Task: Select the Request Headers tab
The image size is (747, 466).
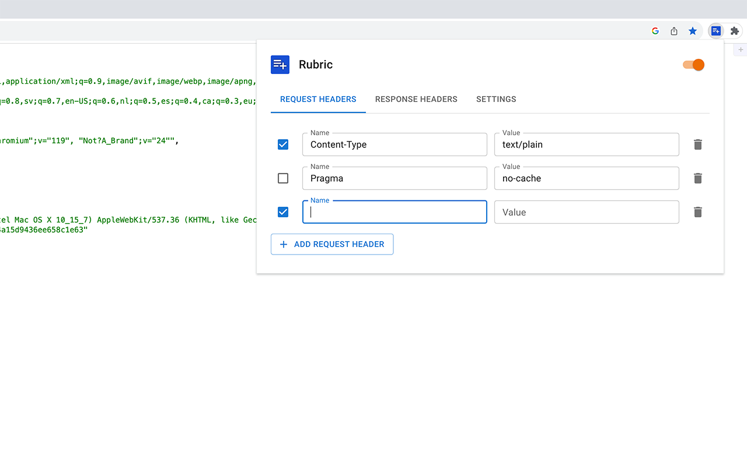Action: (318, 99)
